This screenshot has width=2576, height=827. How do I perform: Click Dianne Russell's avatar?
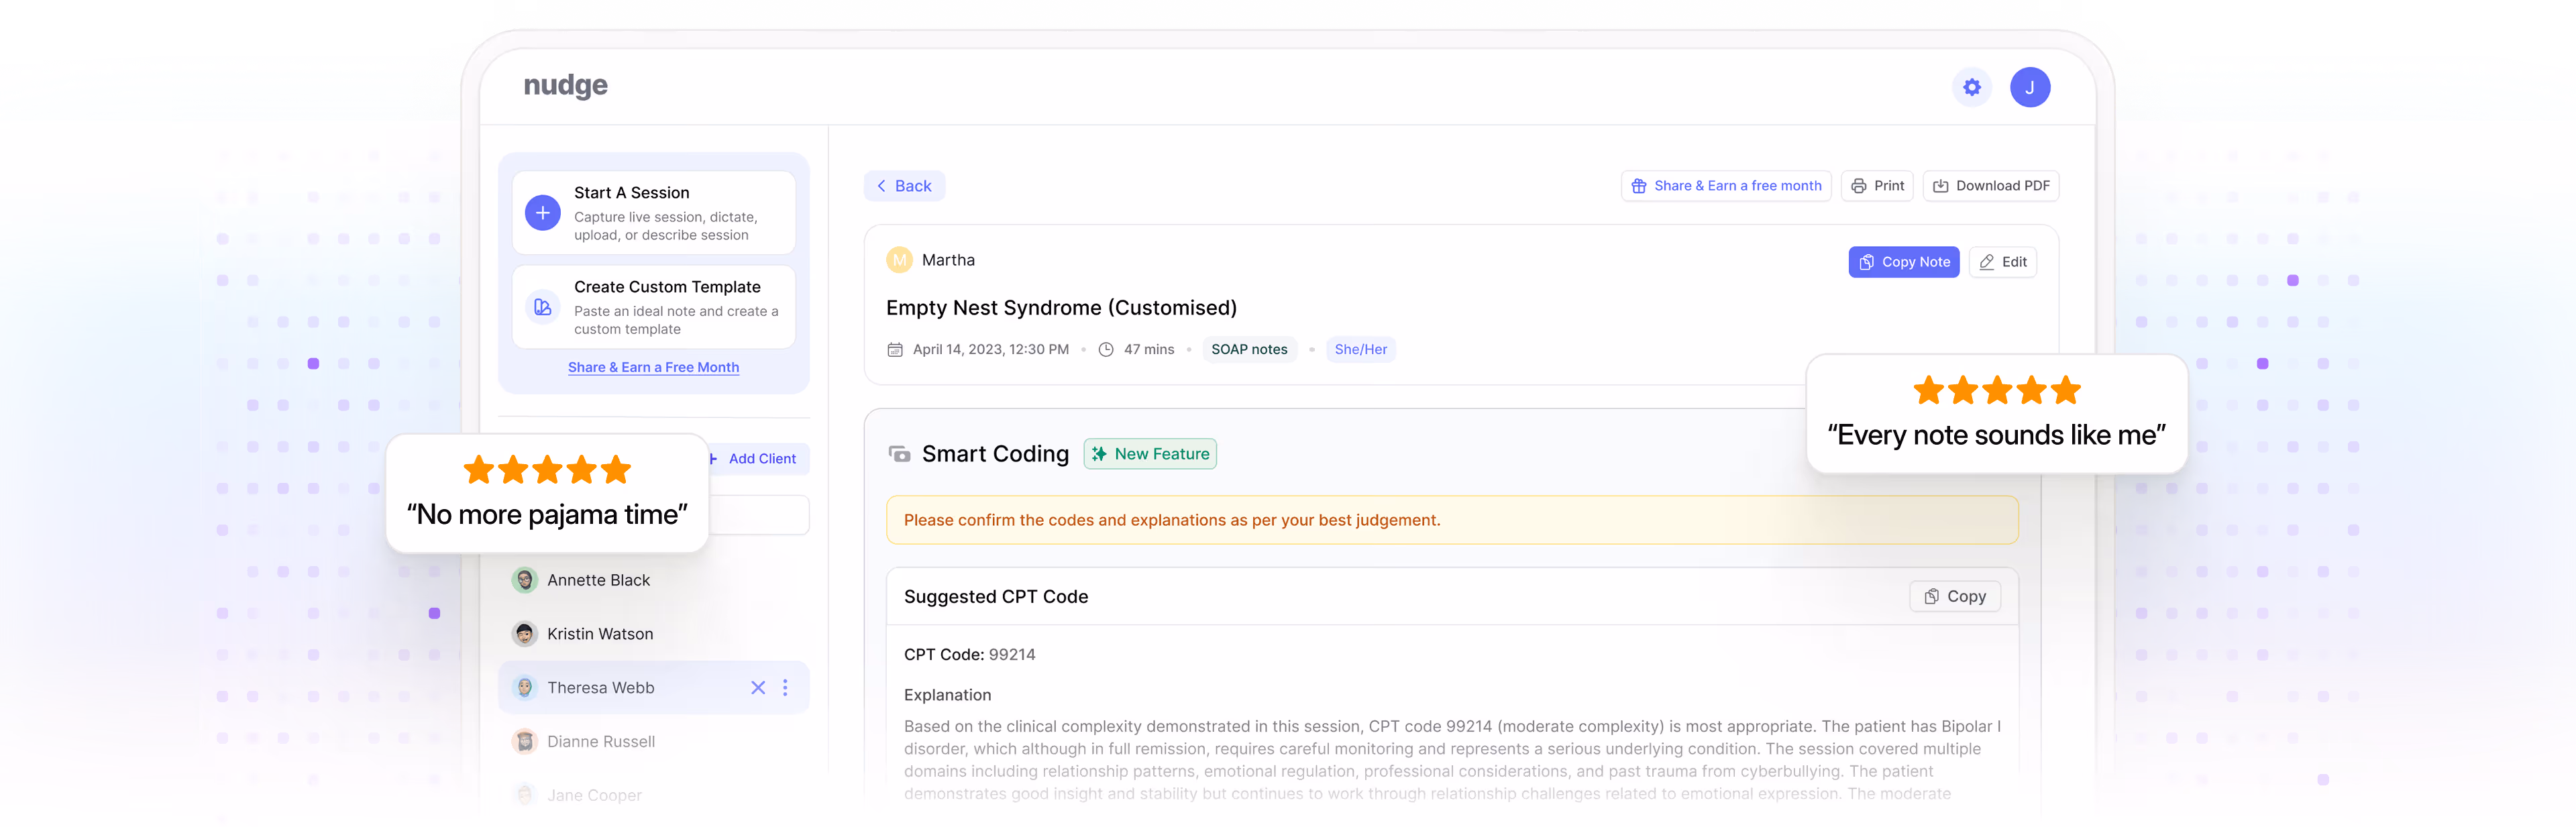click(x=524, y=742)
